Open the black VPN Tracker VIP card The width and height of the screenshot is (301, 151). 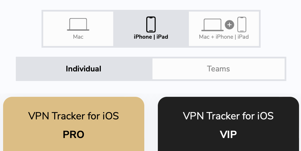point(228,124)
